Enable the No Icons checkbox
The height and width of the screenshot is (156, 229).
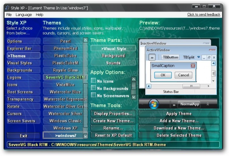coord(93,80)
